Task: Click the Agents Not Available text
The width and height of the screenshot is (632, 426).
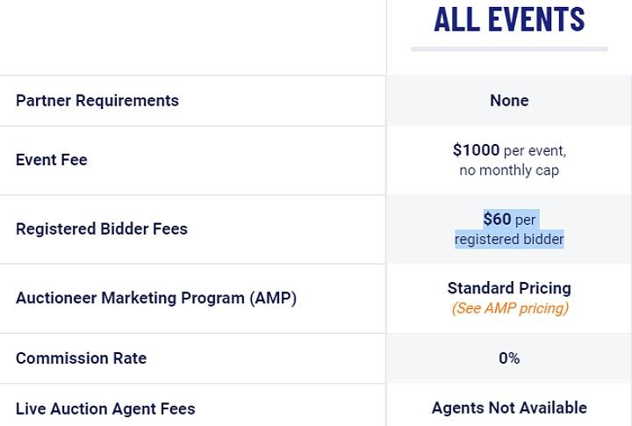Action: [x=509, y=408]
